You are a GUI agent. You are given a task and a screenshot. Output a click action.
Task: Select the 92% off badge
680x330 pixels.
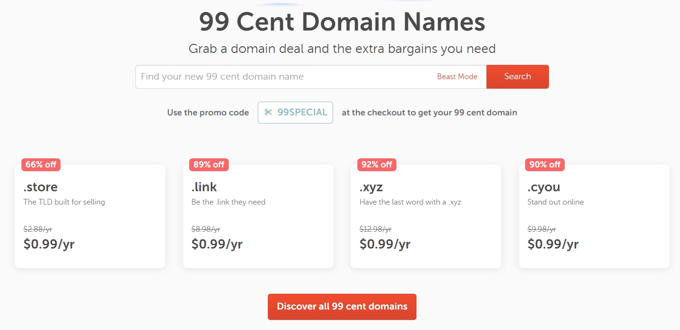point(376,165)
